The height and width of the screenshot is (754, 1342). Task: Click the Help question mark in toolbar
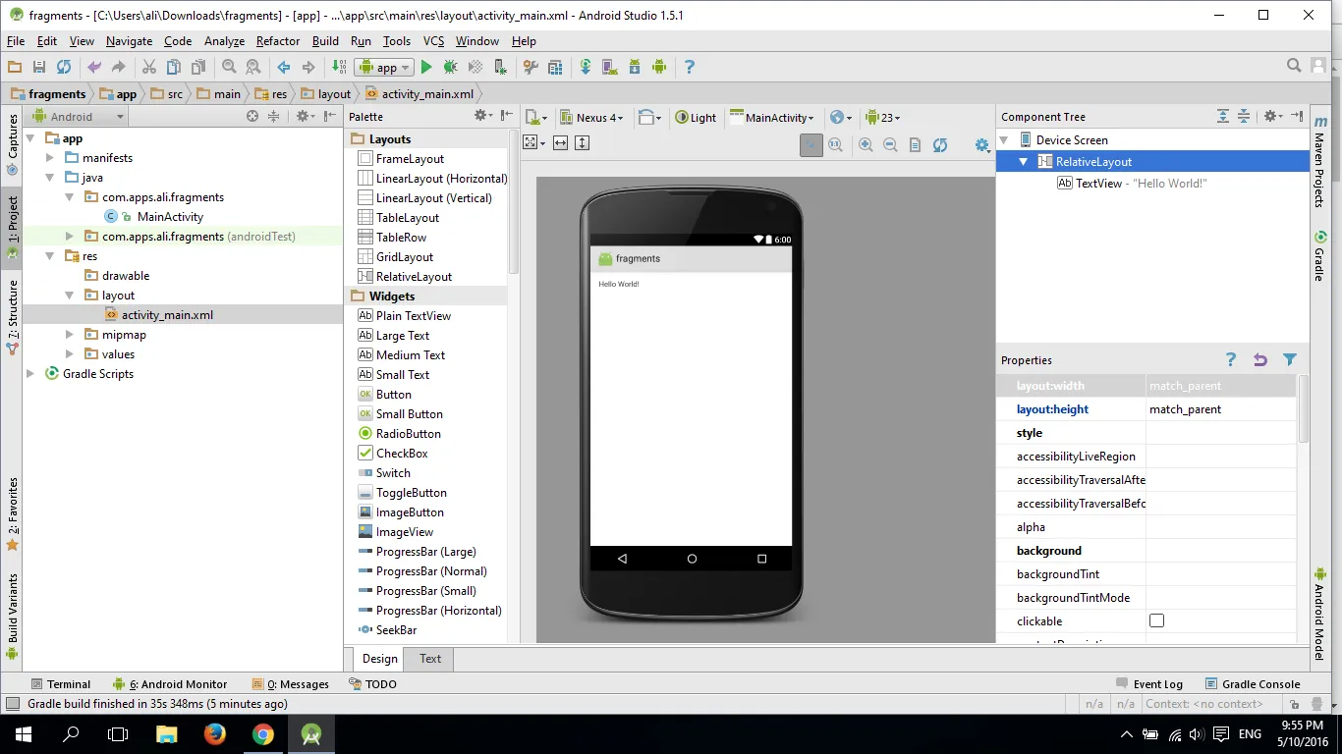[x=689, y=67]
